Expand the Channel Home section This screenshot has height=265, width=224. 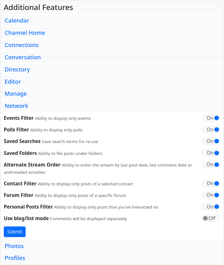point(25,33)
